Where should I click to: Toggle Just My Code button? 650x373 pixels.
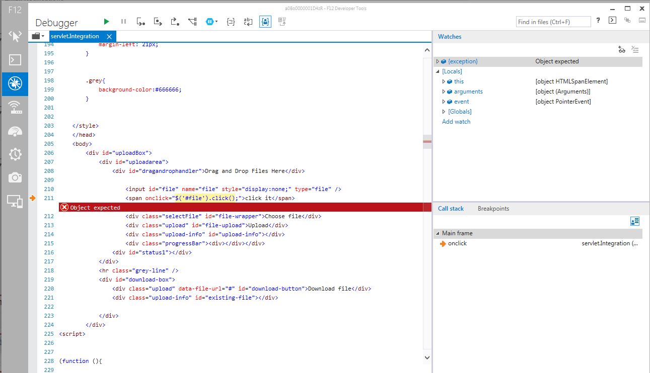pyautogui.click(x=265, y=22)
